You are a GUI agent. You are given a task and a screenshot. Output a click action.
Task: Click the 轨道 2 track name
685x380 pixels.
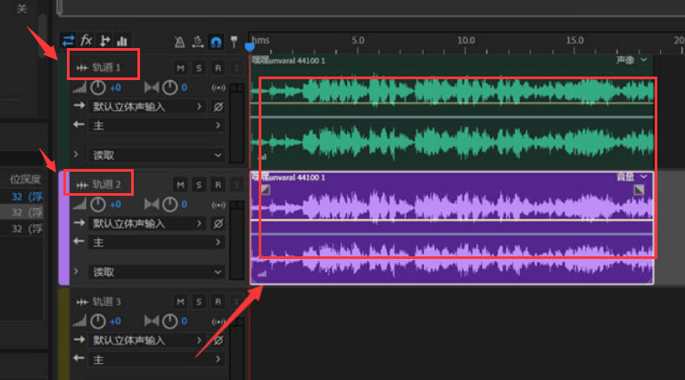pos(106,184)
